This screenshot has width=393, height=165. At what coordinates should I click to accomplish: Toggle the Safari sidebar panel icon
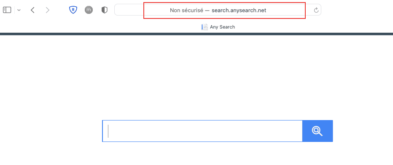[7, 10]
